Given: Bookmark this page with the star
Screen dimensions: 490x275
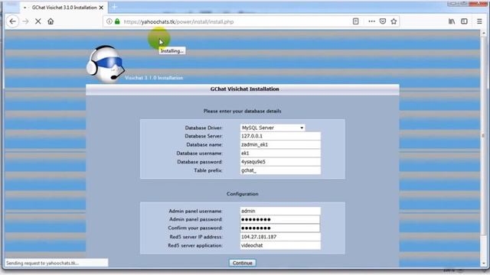Looking at the screenshot, I should [394, 21].
